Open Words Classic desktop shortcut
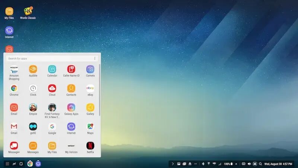The width and height of the screenshot is (298, 168). point(28,13)
